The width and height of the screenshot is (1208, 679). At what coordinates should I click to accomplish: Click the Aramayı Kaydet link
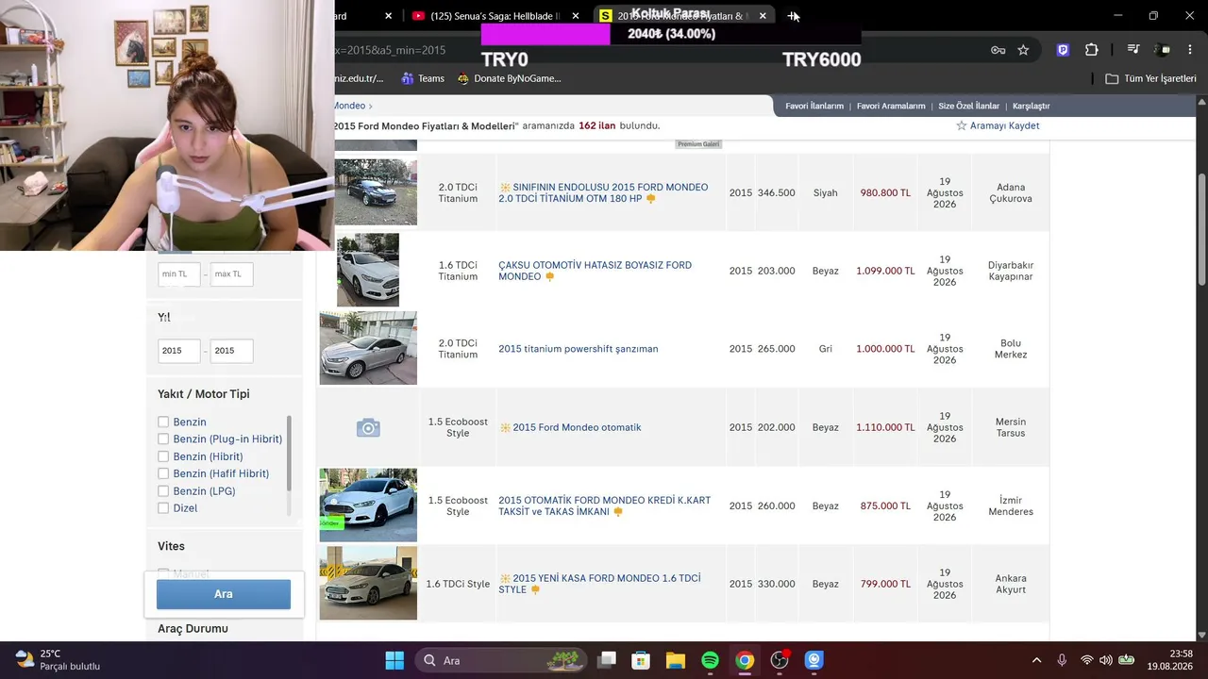click(1004, 125)
